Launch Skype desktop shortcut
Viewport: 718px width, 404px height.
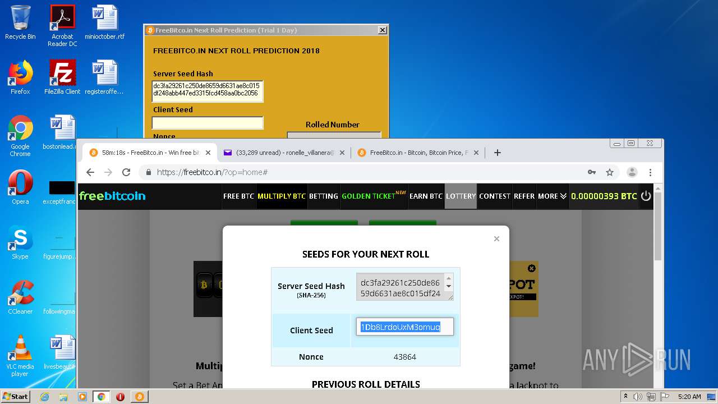[20, 242]
